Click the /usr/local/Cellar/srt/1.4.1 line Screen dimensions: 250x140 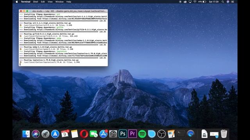click(x=46, y=25)
